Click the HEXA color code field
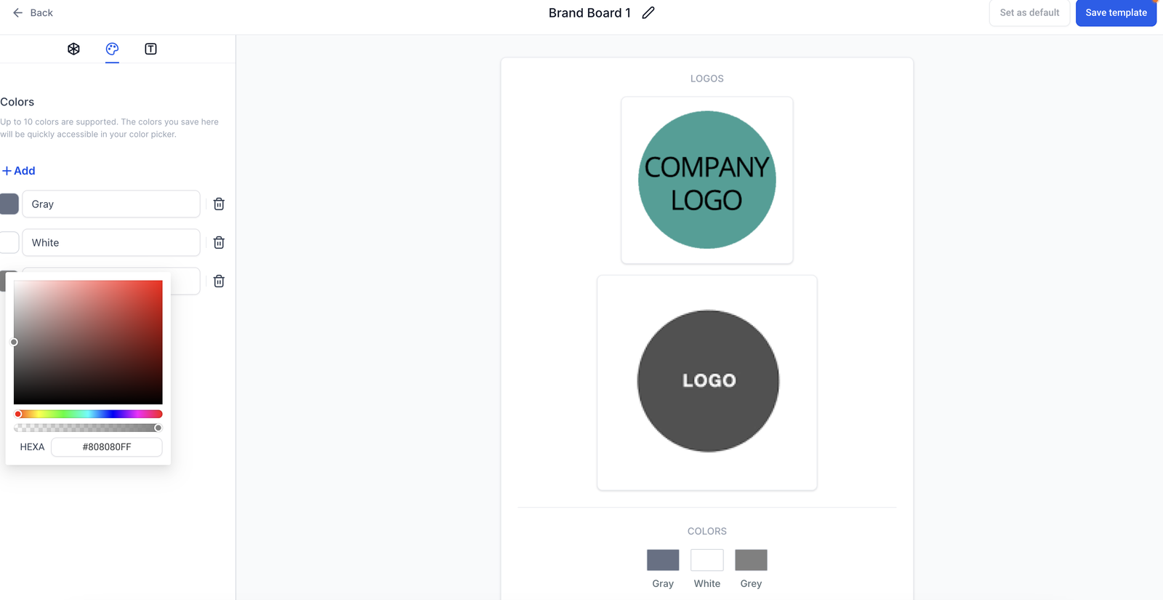Viewport: 1163px width, 600px height. click(107, 447)
